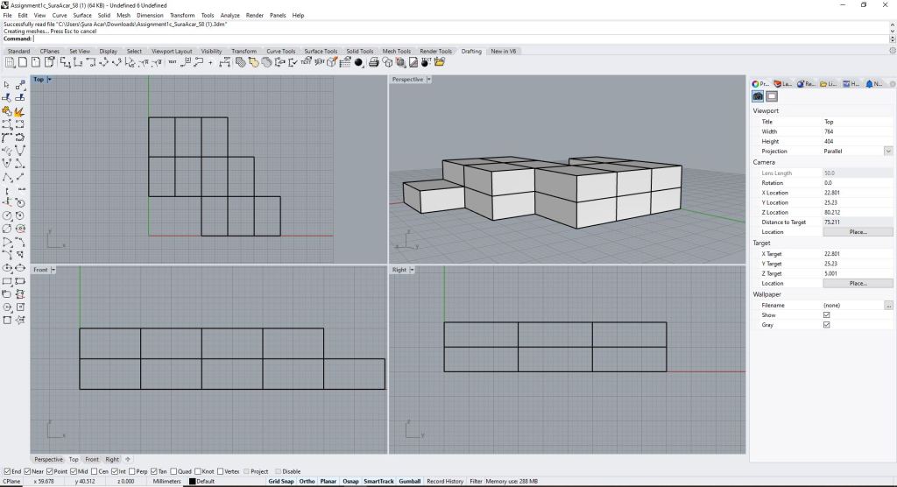
Task: Toggle Grid Snap in the status bar
Action: coord(280,481)
